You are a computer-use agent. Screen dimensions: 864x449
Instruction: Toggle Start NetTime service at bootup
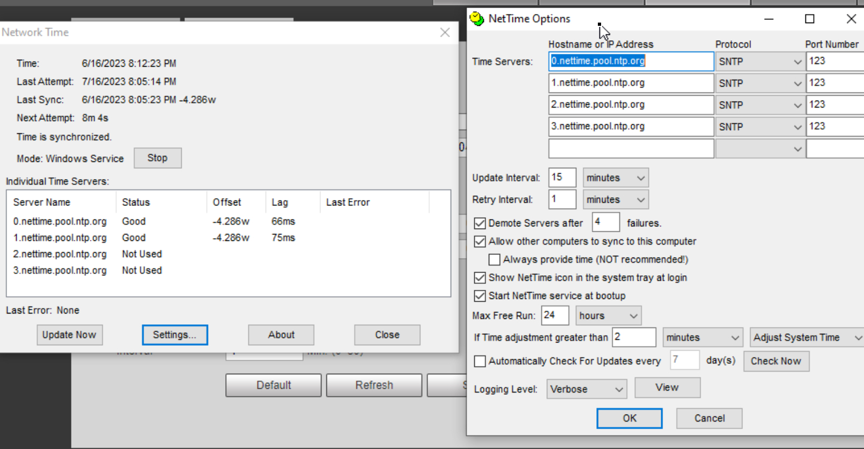(480, 296)
